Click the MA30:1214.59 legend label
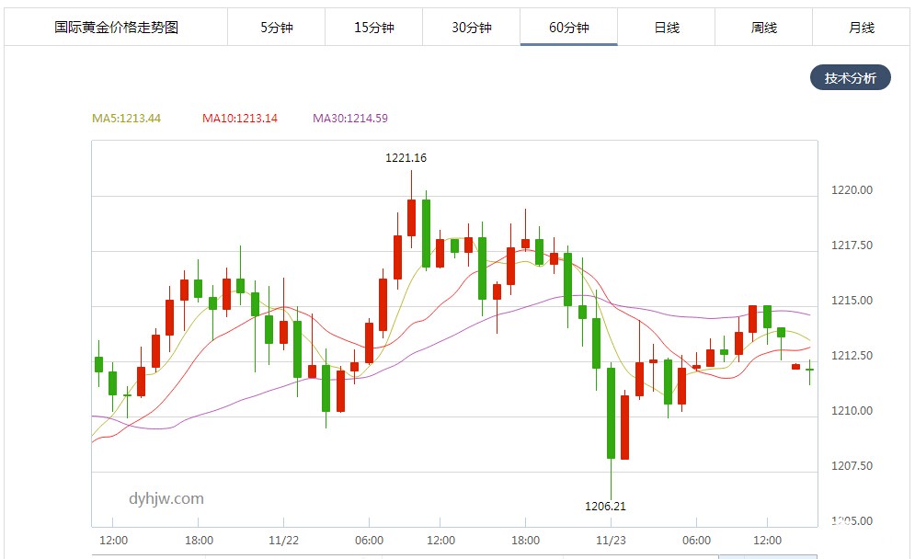Image resolution: width=915 pixels, height=559 pixels. (x=350, y=119)
